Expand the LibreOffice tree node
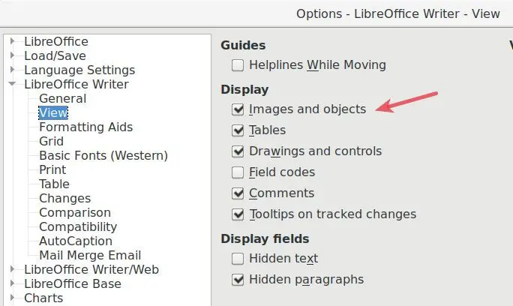 (13, 42)
